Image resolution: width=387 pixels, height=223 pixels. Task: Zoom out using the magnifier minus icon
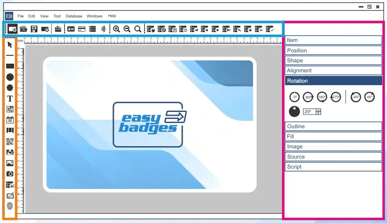click(127, 29)
